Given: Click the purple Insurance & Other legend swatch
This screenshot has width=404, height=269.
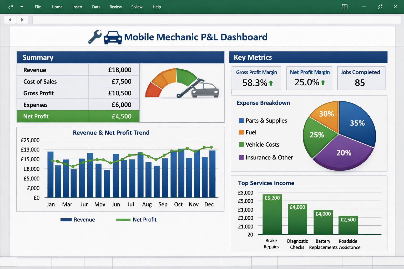Looking at the screenshot, I should point(241,157).
